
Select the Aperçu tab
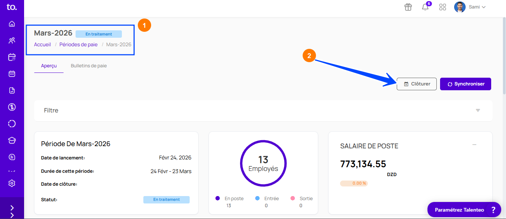coord(49,66)
